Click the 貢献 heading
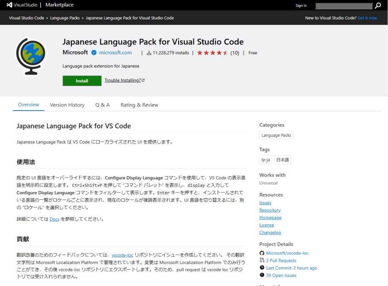The image size is (388, 286). coord(23,239)
